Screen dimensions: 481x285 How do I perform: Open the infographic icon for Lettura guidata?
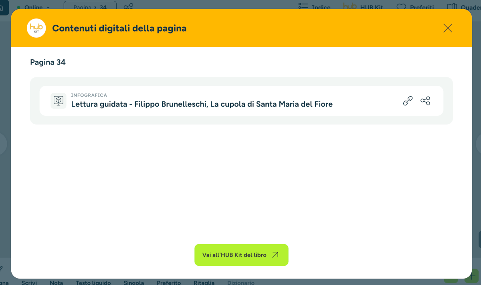click(x=59, y=101)
